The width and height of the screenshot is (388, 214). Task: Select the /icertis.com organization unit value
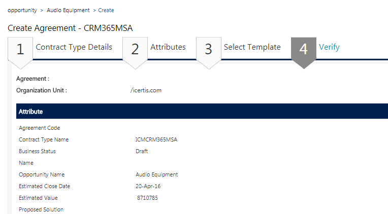click(146, 90)
